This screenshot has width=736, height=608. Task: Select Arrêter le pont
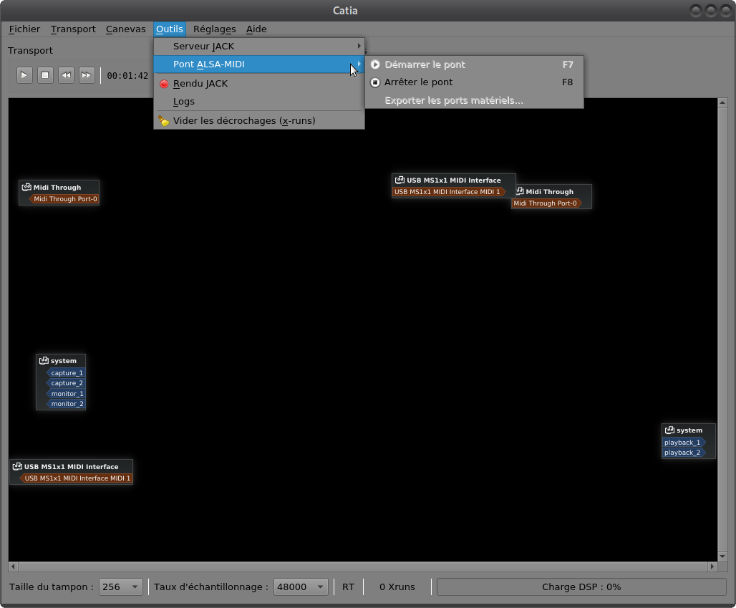(474, 82)
